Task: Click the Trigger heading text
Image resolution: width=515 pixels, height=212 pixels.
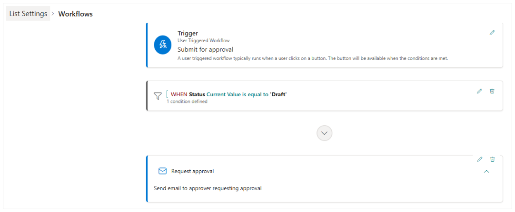Action: tap(188, 33)
